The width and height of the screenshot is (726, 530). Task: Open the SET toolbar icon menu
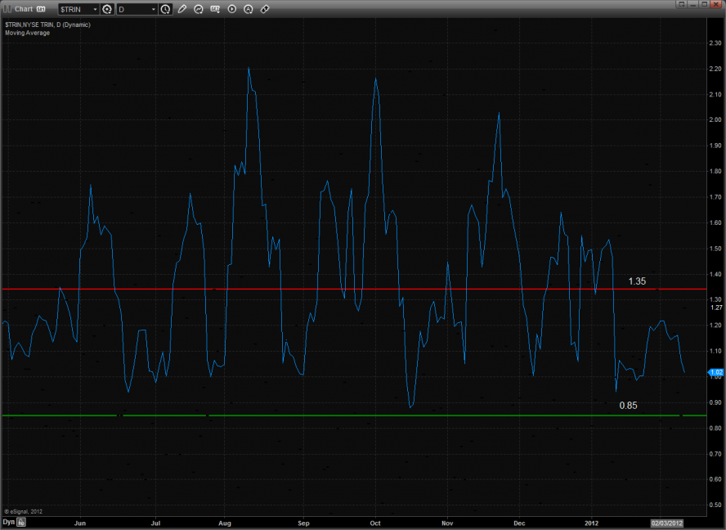[x=215, y=9]
